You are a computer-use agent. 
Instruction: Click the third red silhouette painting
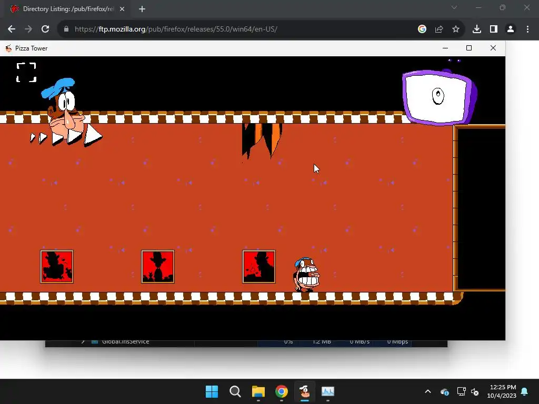[259, 267]
